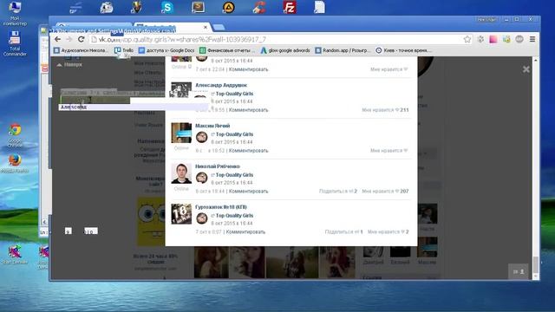The image size is (555, 312).
Task: Open Николай Рябченко profile name
Action: [x=218, y=166]
